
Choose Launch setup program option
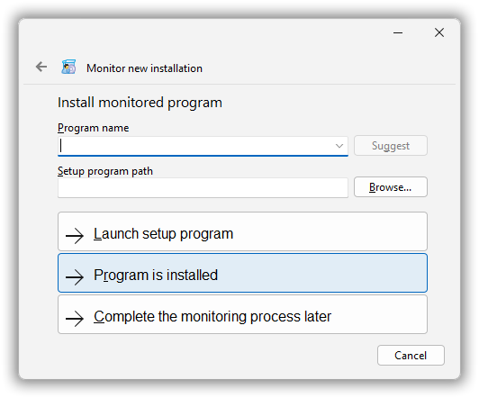[x=242, y=231]
